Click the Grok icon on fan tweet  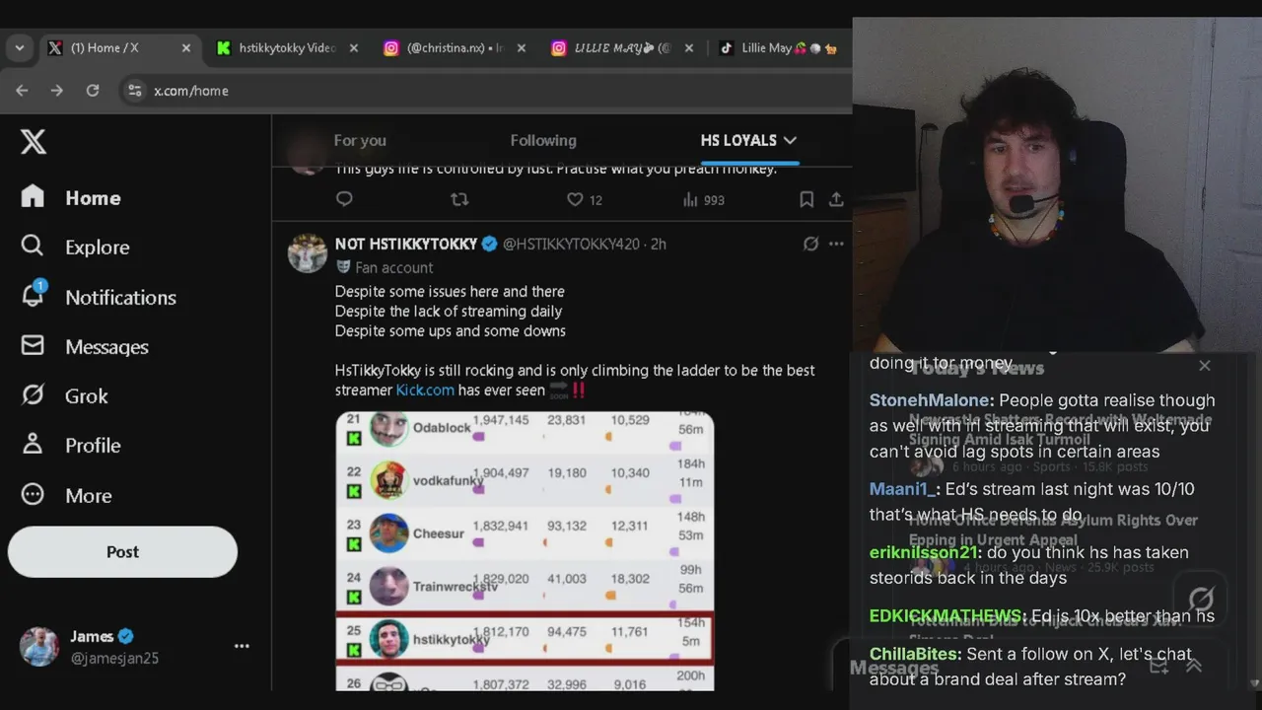point(810,244)
